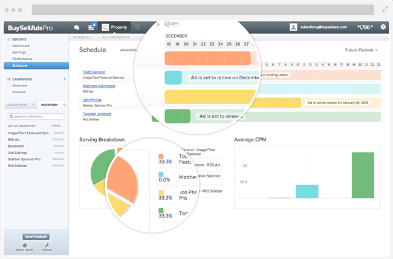This screenshot has height=259, width=393.
Task: Open the Todd Garland advertiser link
Action: point(94,72)
